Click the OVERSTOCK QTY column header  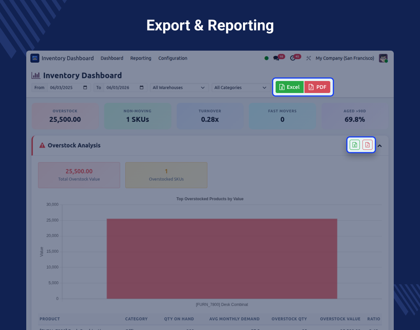point(289,319)
